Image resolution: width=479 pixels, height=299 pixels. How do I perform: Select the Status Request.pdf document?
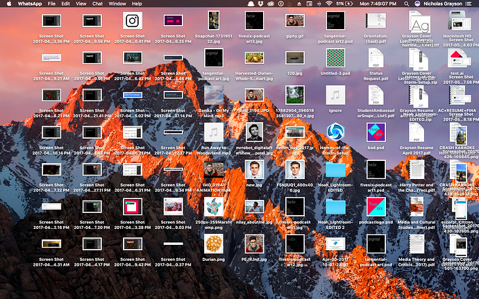376,58
